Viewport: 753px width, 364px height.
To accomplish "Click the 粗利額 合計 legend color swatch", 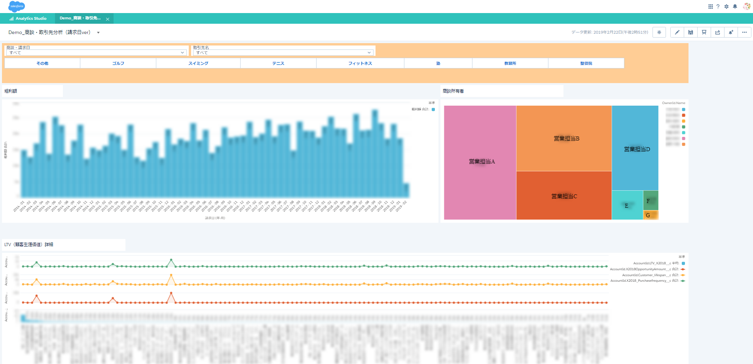I will (433, 110).
